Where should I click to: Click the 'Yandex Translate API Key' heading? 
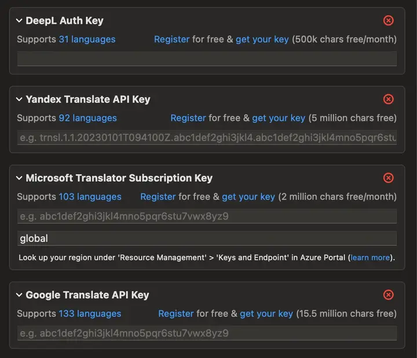(x=88, y=99)
